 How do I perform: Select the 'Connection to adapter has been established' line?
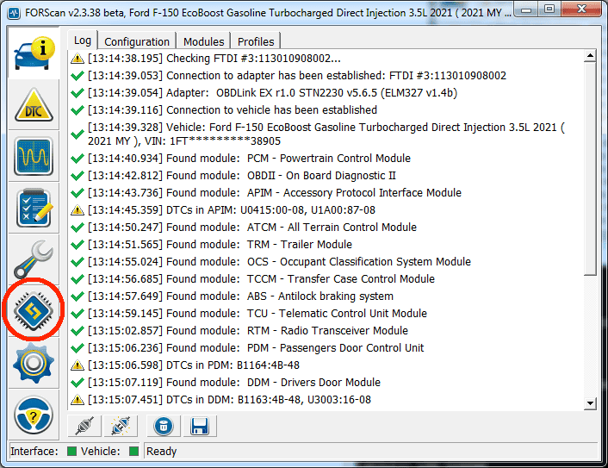click(x=326, y=75)
